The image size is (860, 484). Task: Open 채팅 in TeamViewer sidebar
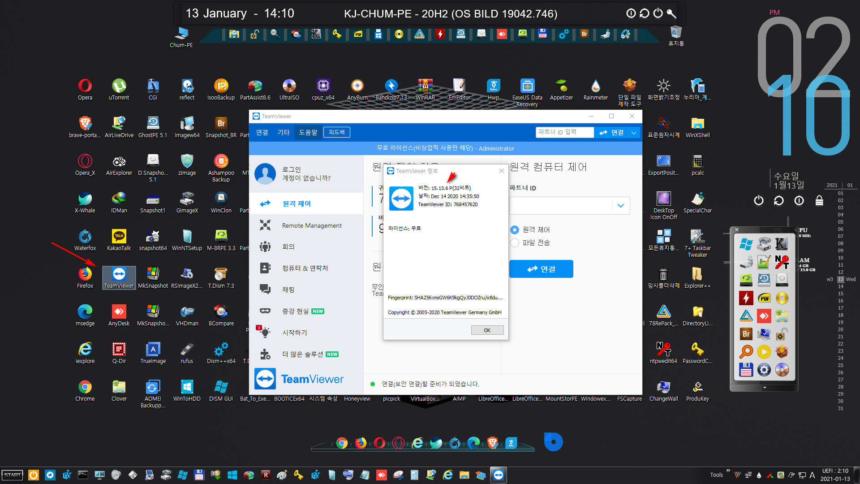point(306,290)
